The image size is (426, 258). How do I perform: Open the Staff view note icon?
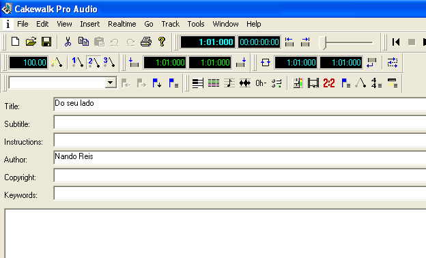(x=229, y=83)
